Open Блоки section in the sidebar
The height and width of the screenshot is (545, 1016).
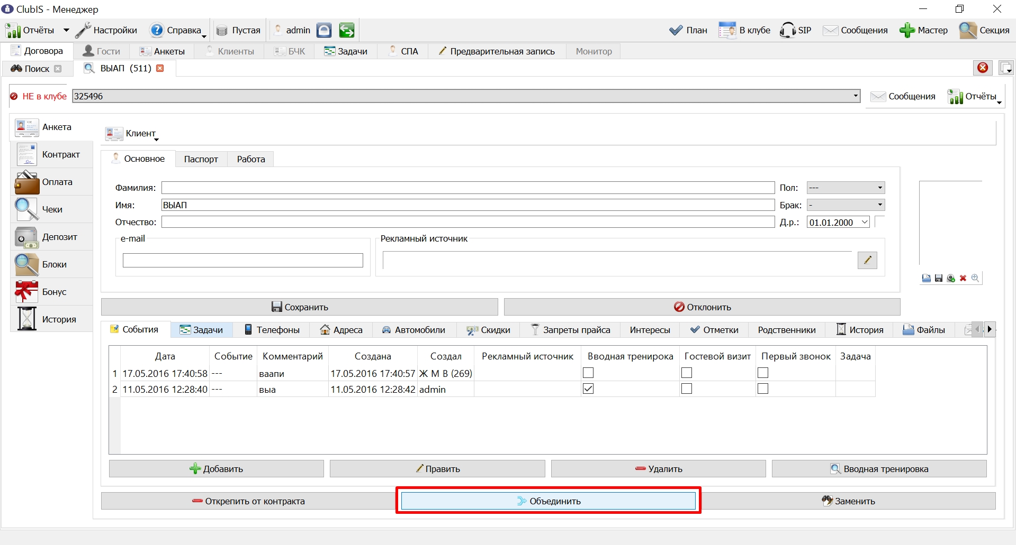[x=51, y=265]
